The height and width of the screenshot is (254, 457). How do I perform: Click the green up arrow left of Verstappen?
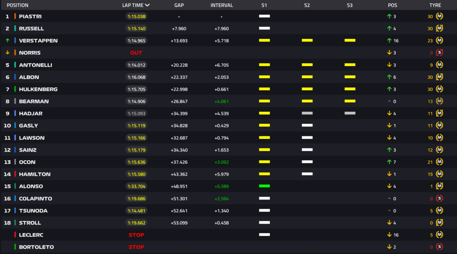coord(7,41)
